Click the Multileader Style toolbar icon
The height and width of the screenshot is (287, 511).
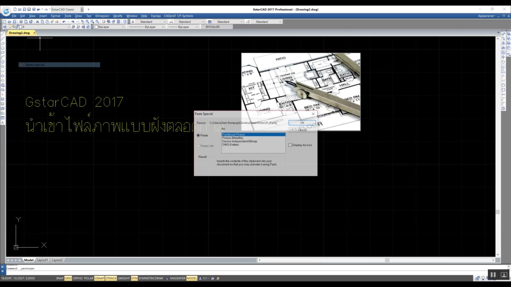[x=248, y=22]
